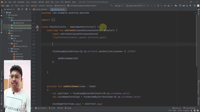
Task: Open the app run configuration dropdown
Action: (119, 6)
